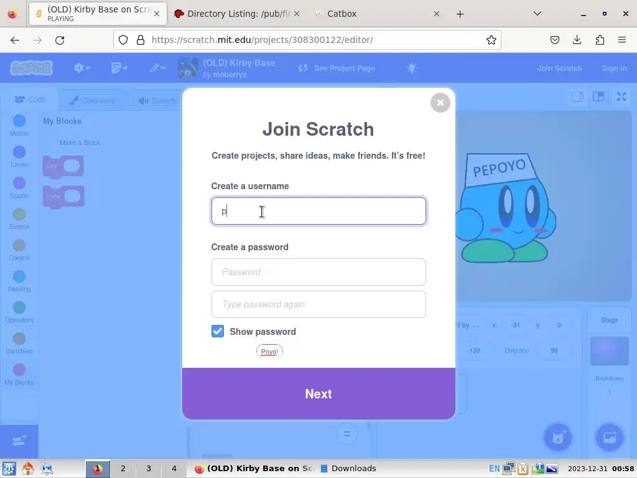Select the Control block category
Image resolution: width=637 pixels, height=478 pixels.
coord(19,250)
